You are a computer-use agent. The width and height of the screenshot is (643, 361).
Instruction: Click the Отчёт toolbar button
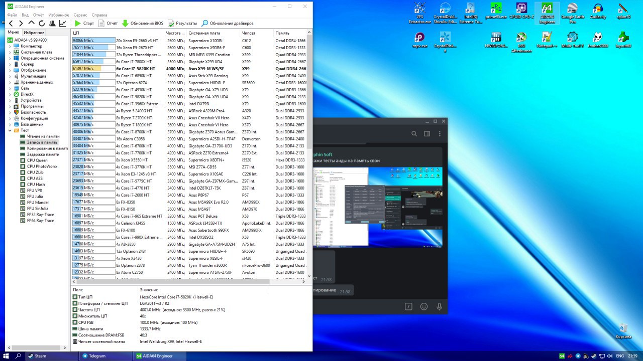pos(108,23)
